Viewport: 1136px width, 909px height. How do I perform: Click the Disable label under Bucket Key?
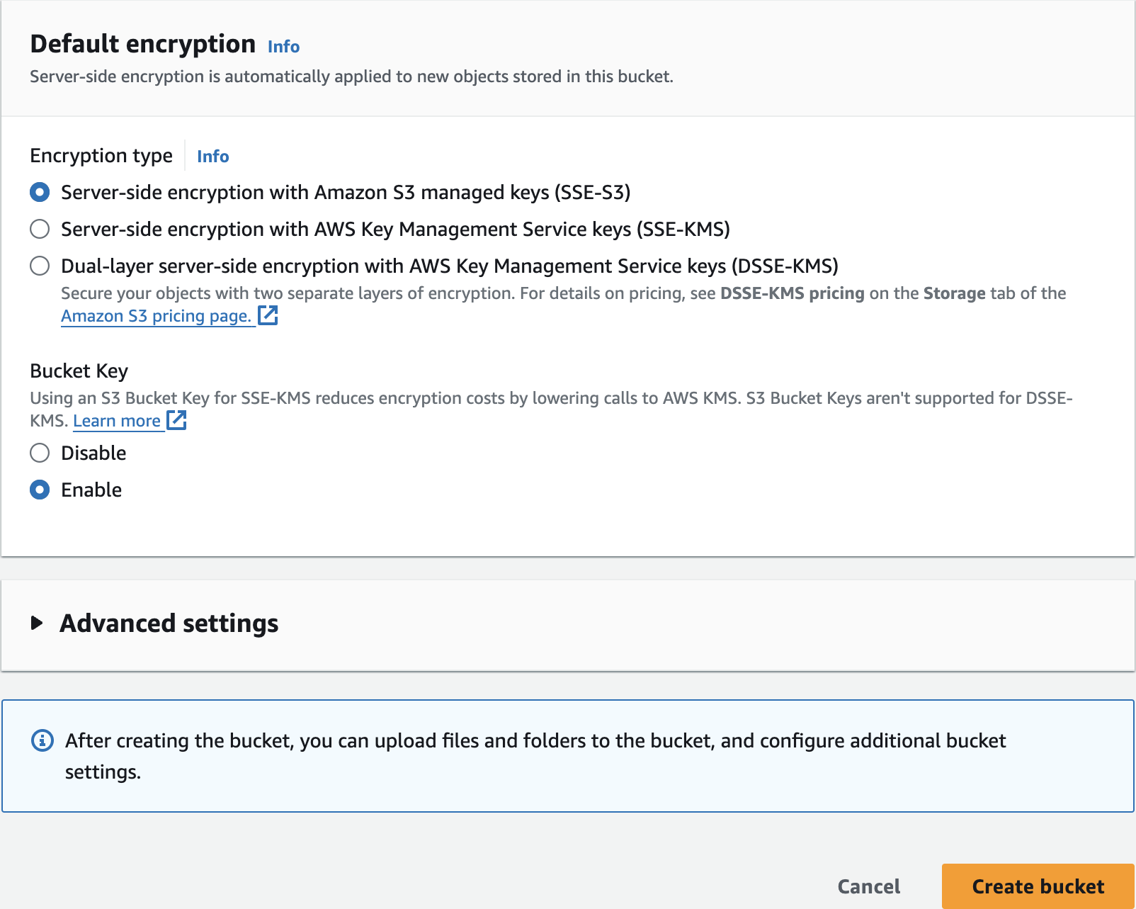tap(93, 453)
